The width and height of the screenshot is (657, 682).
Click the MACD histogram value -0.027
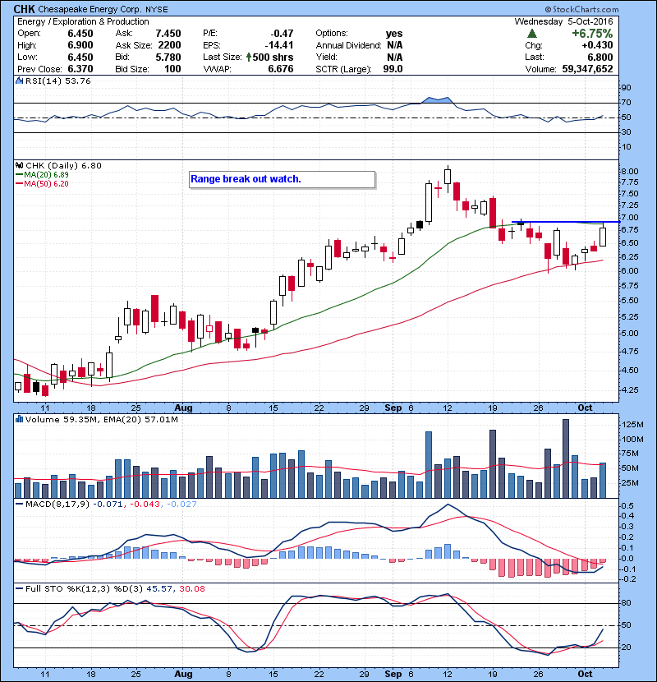tap(181, 505)
